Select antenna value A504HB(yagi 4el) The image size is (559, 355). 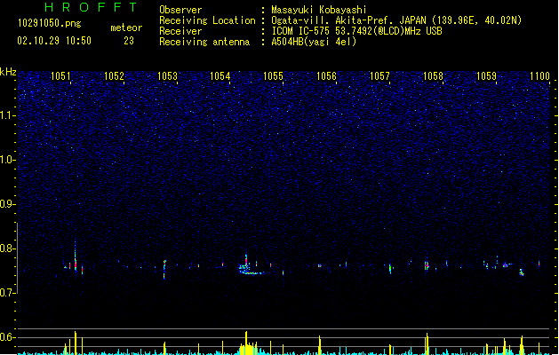(314, 42)
